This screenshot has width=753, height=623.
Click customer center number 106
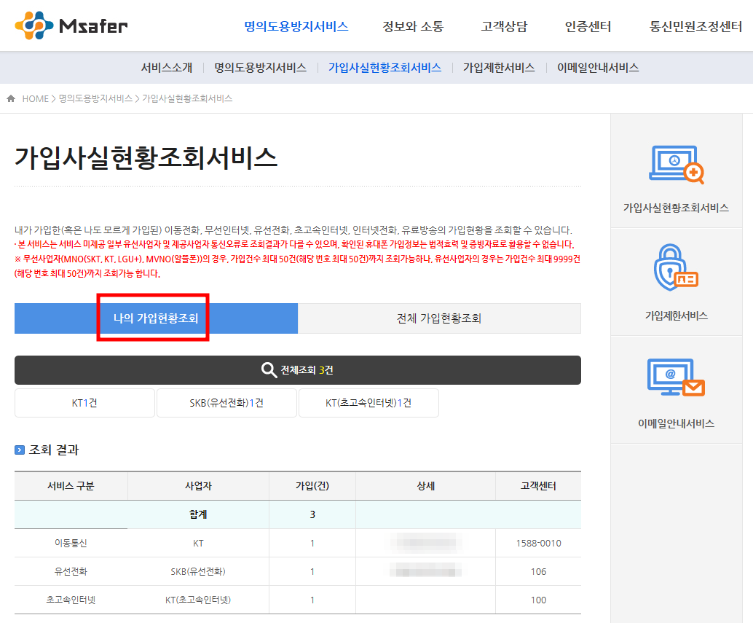(x=538, y=571)
